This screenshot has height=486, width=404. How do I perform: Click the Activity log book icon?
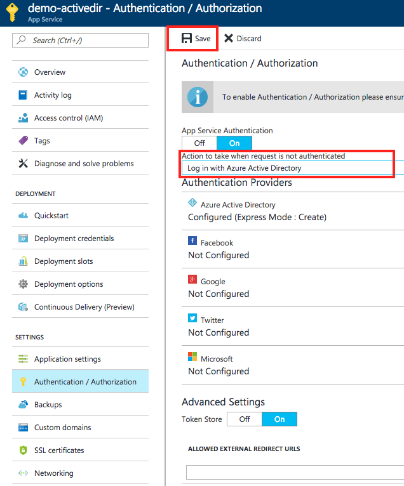(23, 95)
